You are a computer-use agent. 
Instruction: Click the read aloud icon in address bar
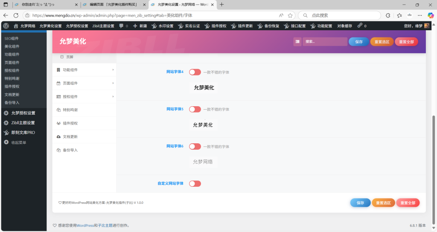click(281, 15)
